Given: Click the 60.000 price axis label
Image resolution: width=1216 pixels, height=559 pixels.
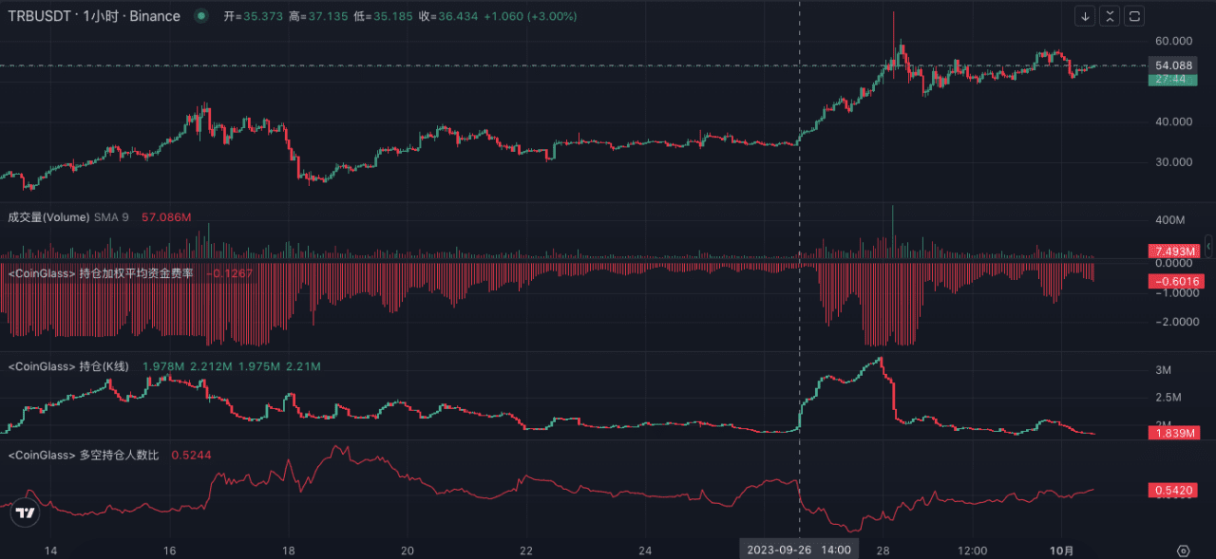Looking at the screenshot, I should coord(1173,41).
